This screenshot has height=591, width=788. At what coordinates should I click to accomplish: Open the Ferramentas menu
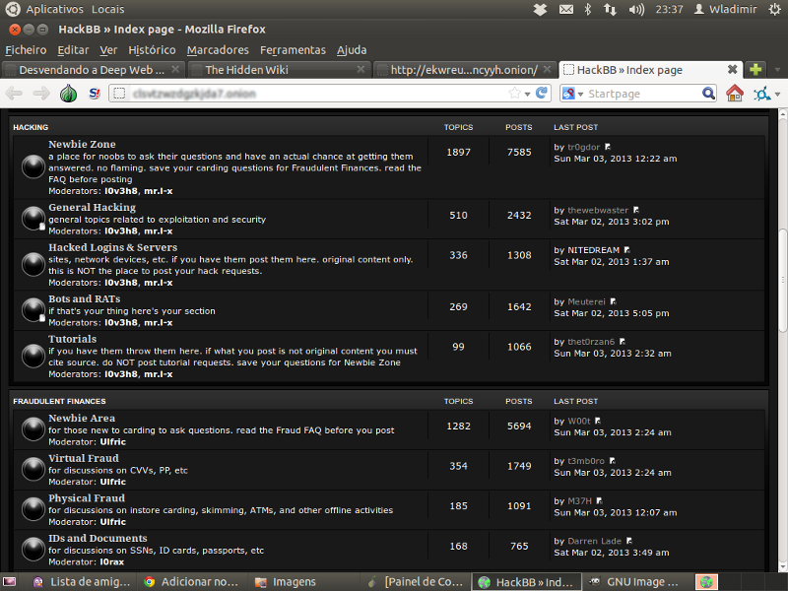(x=293, y=50)
